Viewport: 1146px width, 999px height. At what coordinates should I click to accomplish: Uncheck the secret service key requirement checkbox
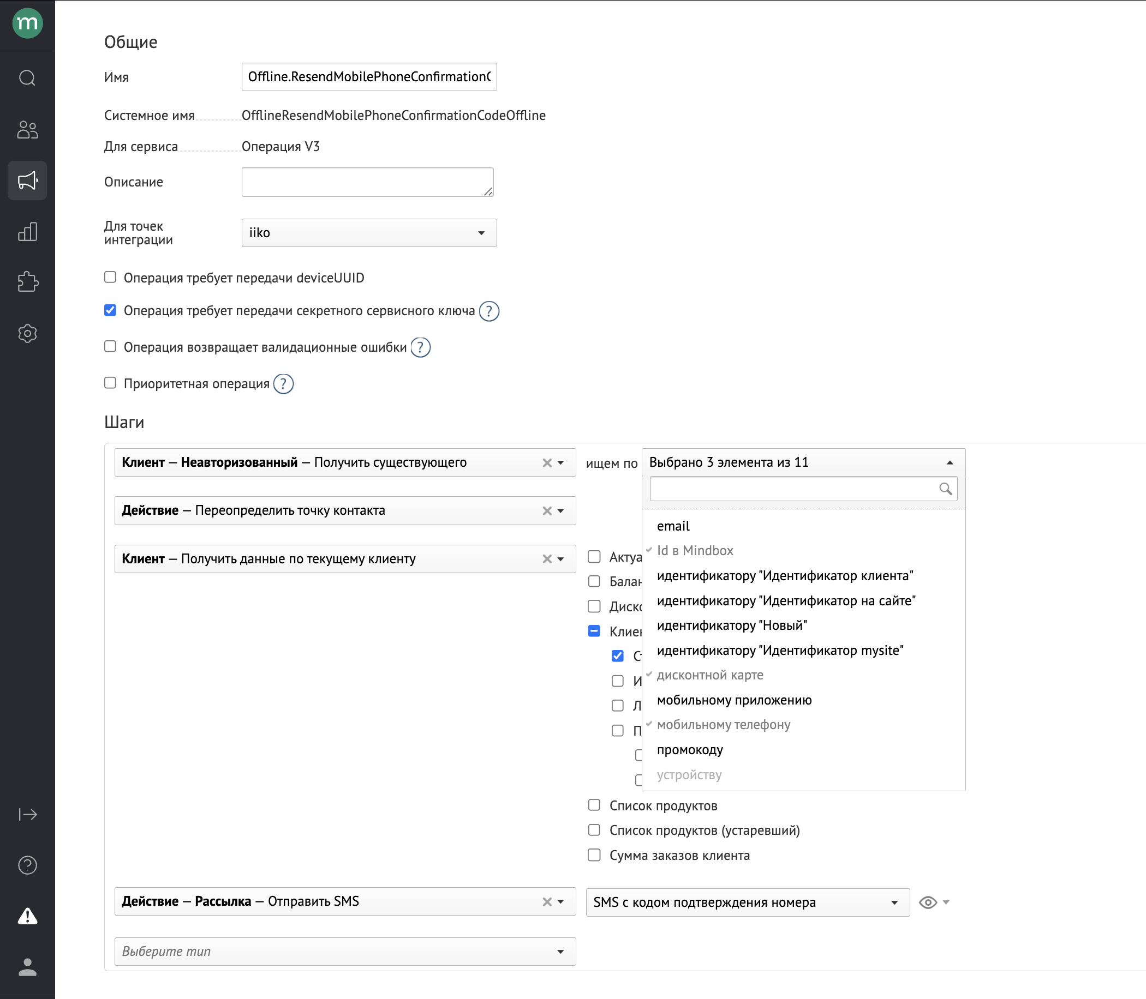coord(110,310)
